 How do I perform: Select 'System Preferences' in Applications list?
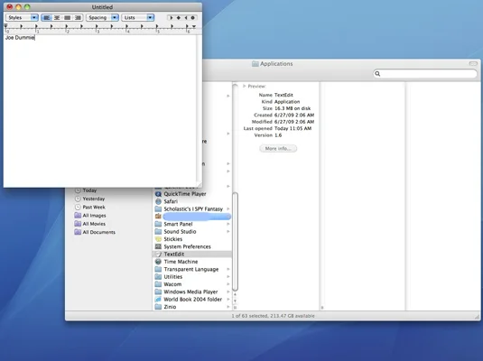pos(187,246)
